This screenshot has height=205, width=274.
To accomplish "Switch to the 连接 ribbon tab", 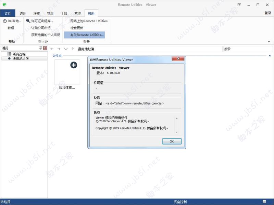I will (37, 13).
